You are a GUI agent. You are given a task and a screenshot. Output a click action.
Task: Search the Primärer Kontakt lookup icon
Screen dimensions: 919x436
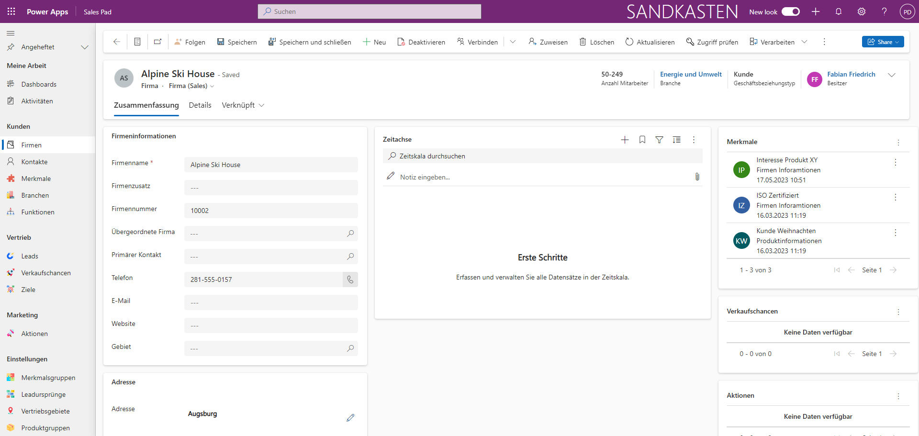350,257
